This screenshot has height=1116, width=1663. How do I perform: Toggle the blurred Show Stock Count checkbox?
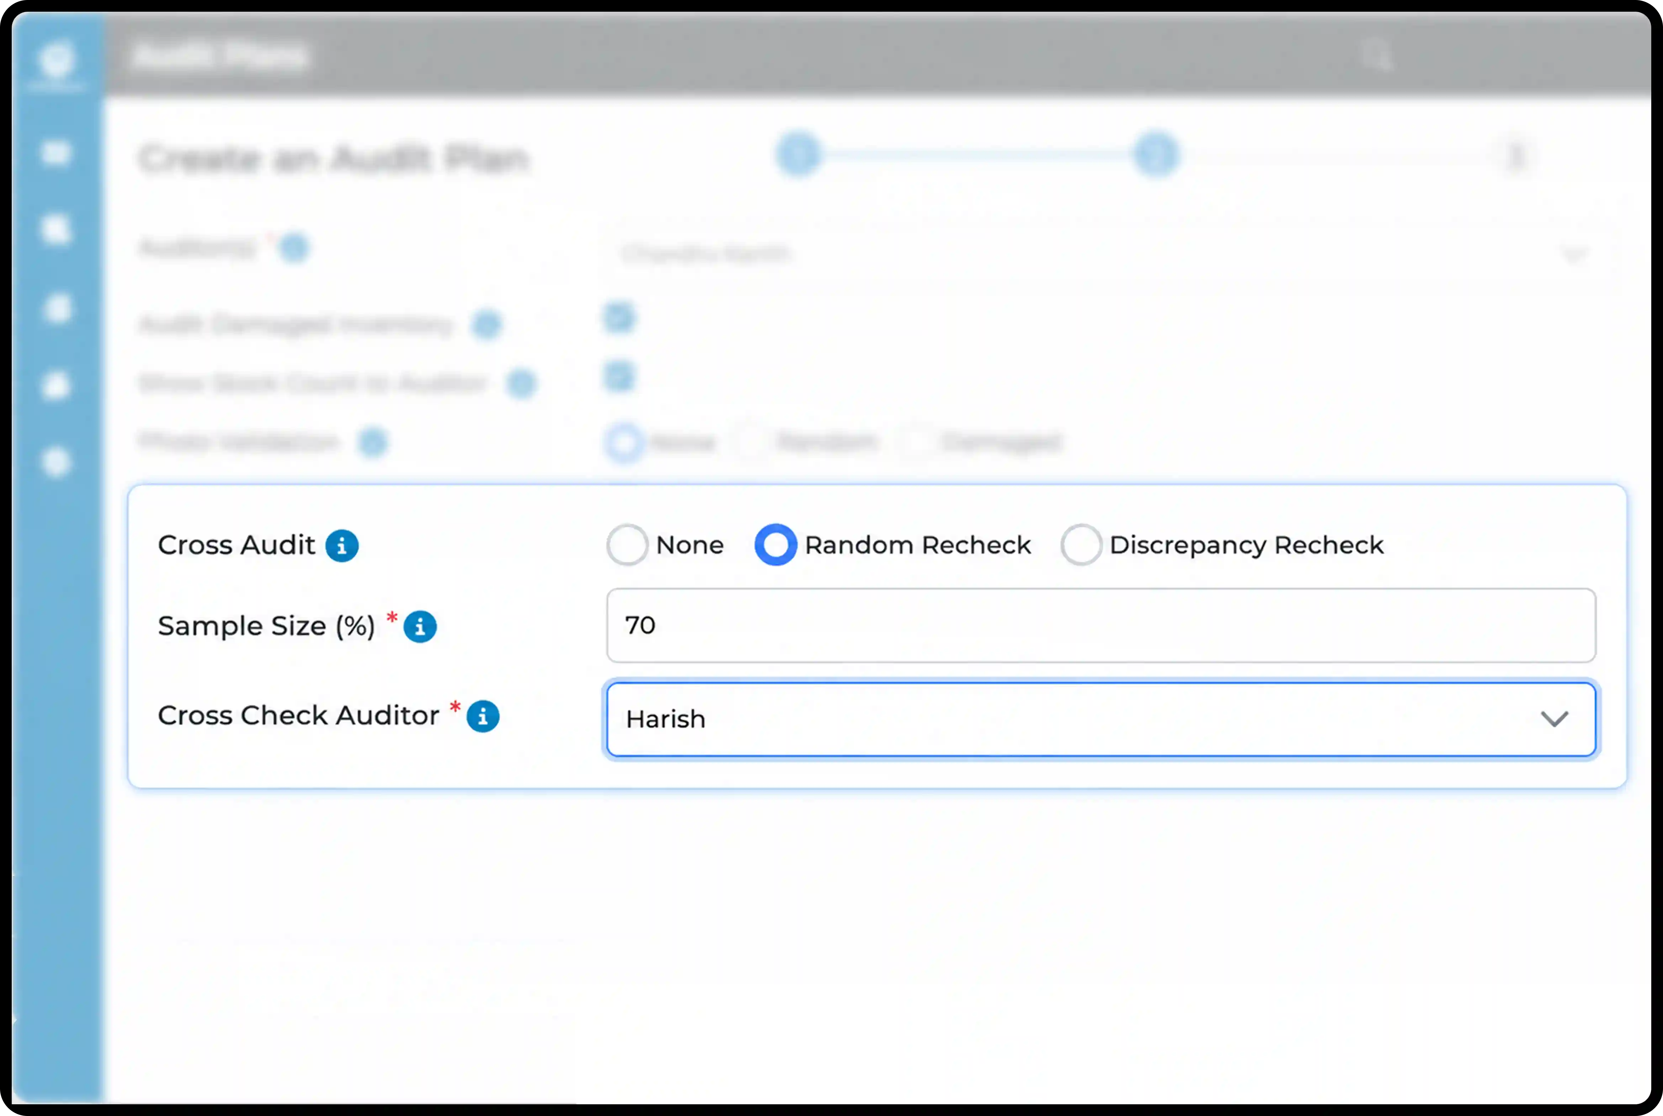[619, 376]
